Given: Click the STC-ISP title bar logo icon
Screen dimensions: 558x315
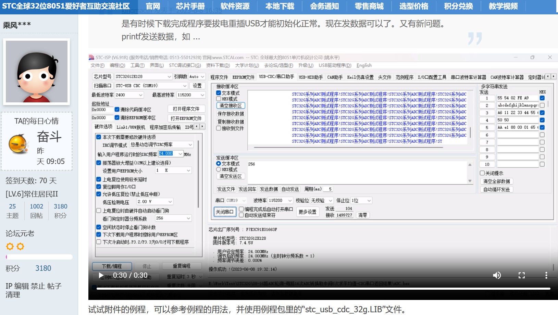Looking at the screenshot, I should tap(91, 58).
